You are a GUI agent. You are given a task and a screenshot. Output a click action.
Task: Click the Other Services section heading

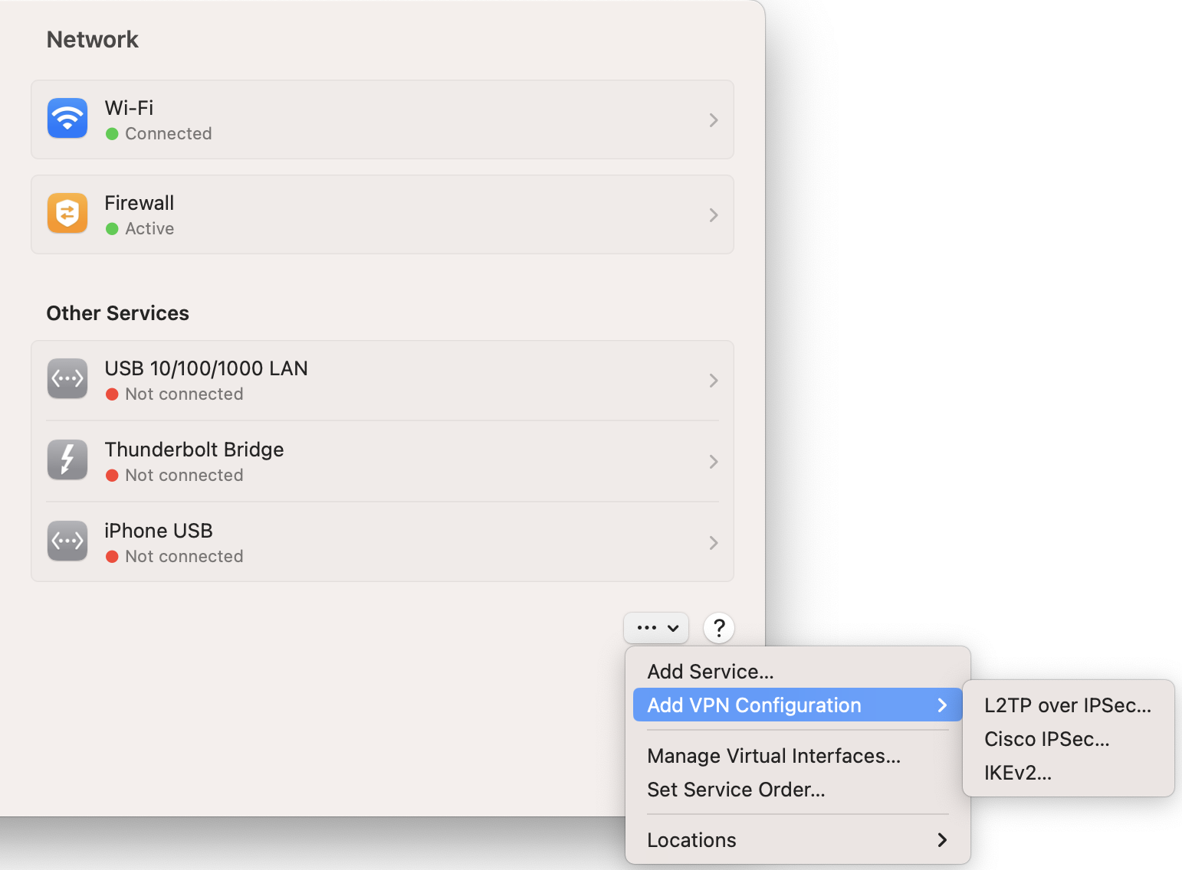[x=118, y=313]
